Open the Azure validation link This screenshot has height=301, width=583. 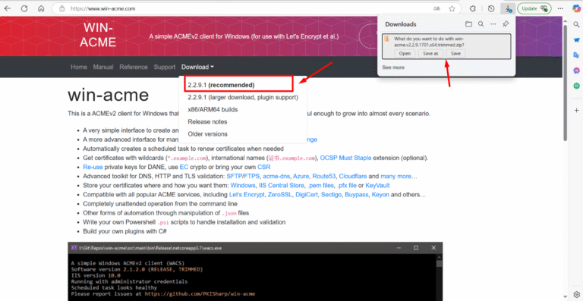301,177
